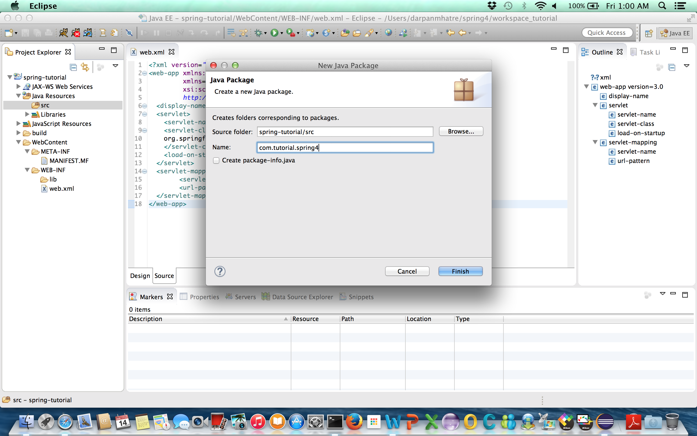Click the help question mark icon in dialog
This screenshot has width=697, height=436.
pos(220,271)
